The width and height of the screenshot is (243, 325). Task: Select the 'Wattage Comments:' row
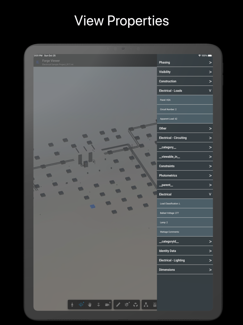pyautogui.click(x=185, y=232)
